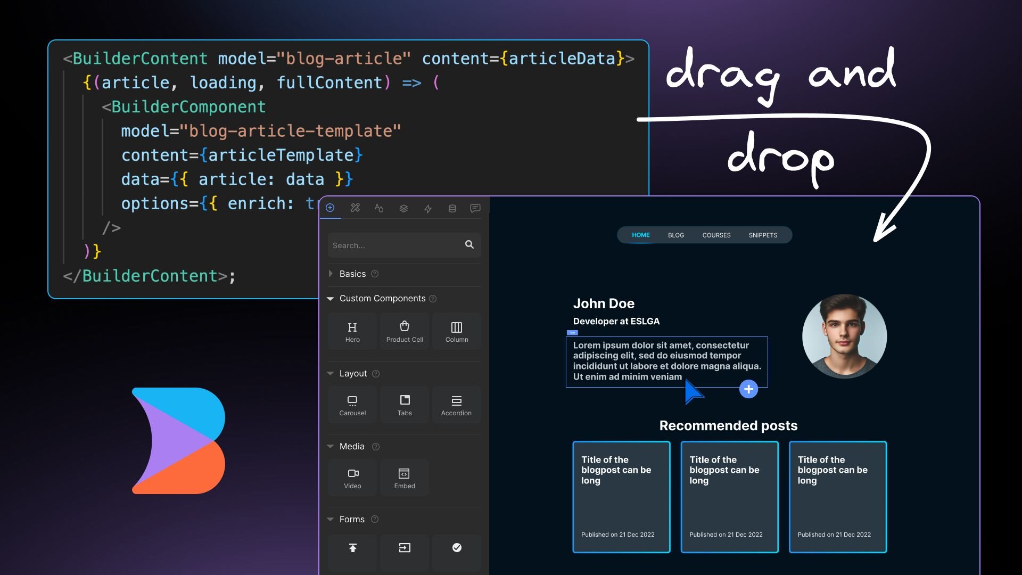Choose the Carousel layout component
The image size is (1022, 575).
(x=352, y=404)
